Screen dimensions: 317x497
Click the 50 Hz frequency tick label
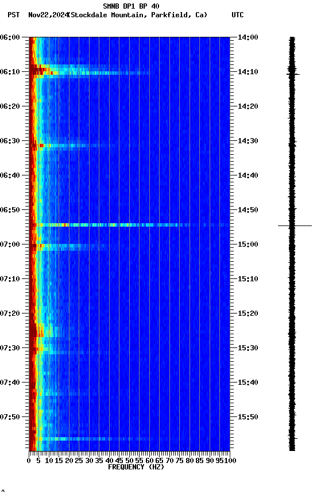pyautogui.click(x=129, y=461)
